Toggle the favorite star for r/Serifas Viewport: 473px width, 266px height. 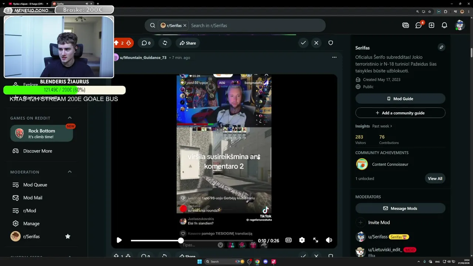[x=68, y=236]
